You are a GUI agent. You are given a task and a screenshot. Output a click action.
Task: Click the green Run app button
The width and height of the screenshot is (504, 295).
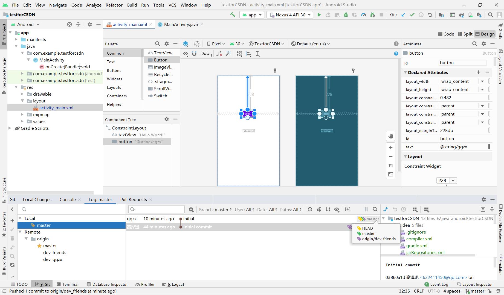pyautogui.click(x=319, y=15)
